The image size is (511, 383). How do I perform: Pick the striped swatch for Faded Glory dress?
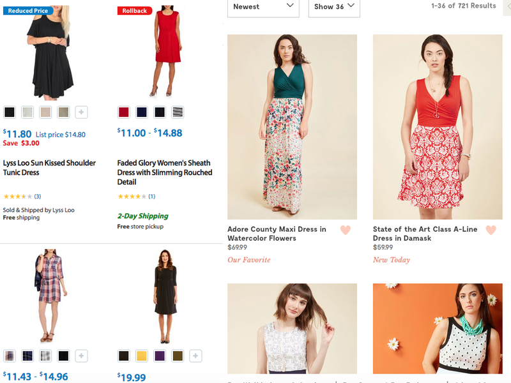pyautogui.click(x=177, y=112)
